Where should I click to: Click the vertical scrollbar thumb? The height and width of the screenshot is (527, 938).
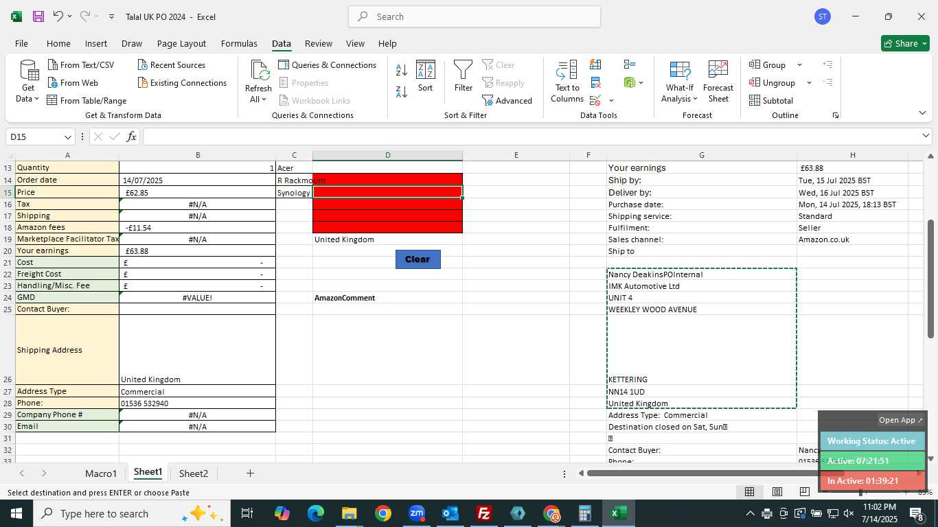click(x=931, y=278)
